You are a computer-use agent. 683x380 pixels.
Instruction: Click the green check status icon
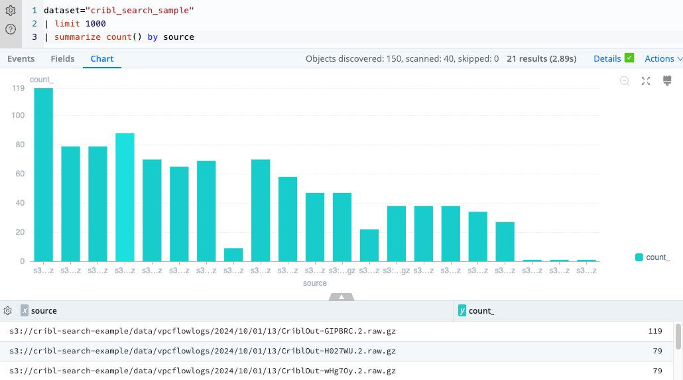[629, 58]
